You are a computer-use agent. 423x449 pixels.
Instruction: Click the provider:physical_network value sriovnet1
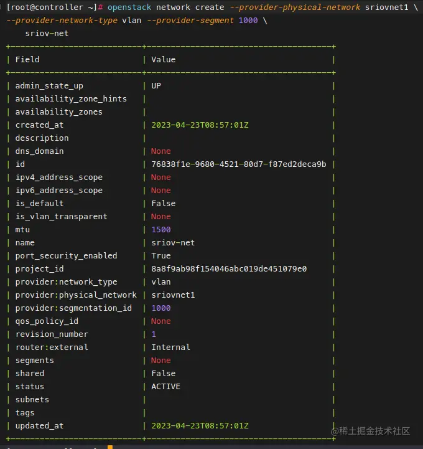tap(173, 295)
